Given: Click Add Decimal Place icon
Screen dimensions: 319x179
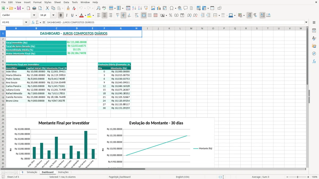Looking at the screenshot, I should [x=189, y=15].
